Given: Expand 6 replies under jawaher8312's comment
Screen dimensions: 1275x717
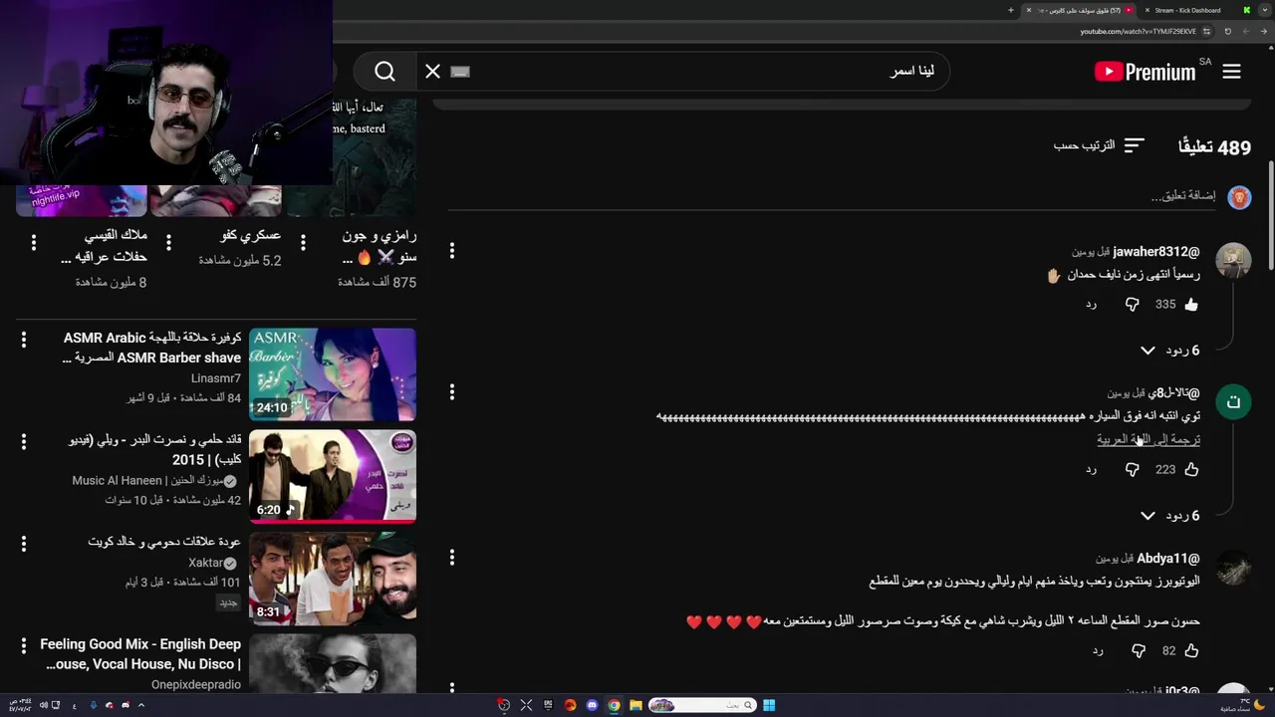Looking at the screenshot, I should pos(1169,351).
